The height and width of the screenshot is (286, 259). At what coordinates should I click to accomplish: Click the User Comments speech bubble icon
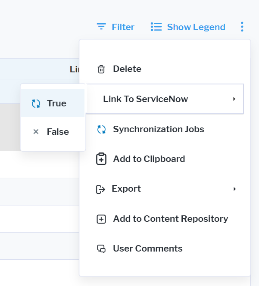[x=101, y=249]
